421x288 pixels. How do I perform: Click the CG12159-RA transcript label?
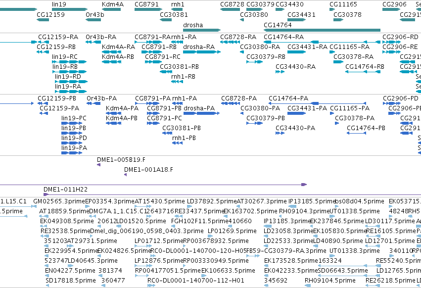[58, 37]
